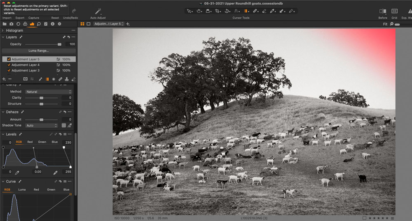Viewport: 412px width, 221px height.
Task: Select Adjustment Layer 4 row
Action: pyautogui.click(x=39, y=64)
